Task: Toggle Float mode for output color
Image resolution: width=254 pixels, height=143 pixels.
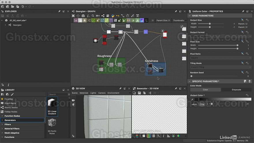Action: coord(202,104)
